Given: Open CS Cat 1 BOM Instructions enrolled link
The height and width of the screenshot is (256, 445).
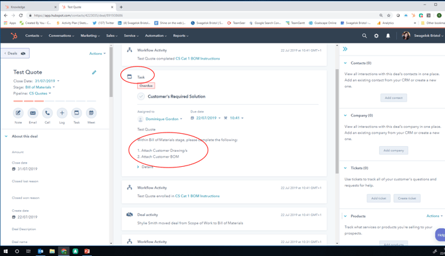Looking at the screenshot, I should click(197, 196).
